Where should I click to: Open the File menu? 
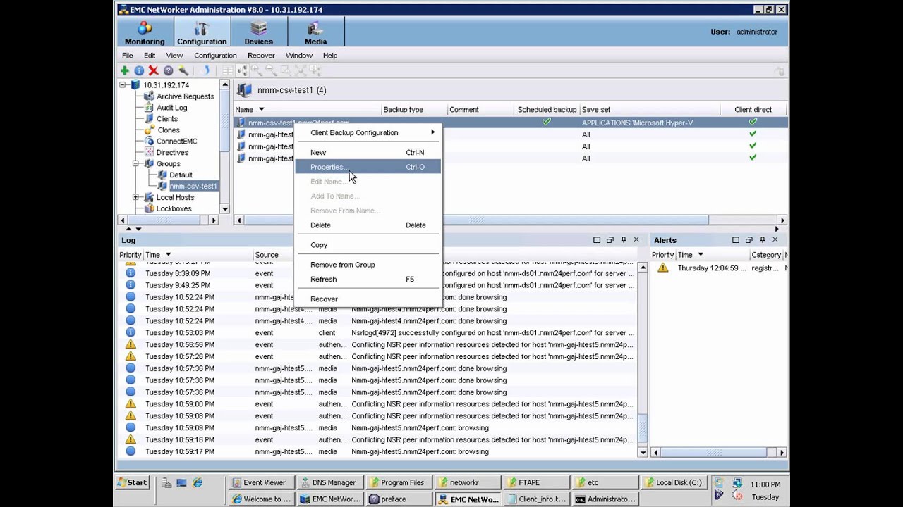[127, 56]
